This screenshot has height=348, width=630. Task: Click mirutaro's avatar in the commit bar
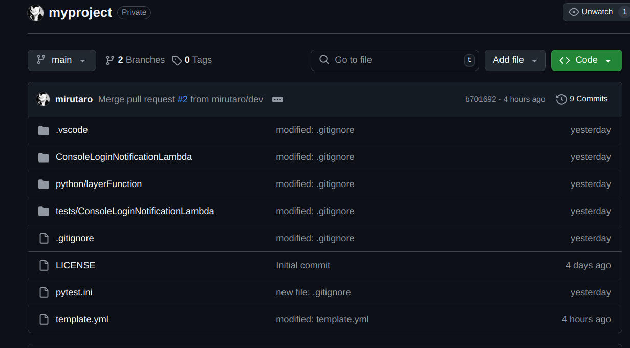pos(44,99)
